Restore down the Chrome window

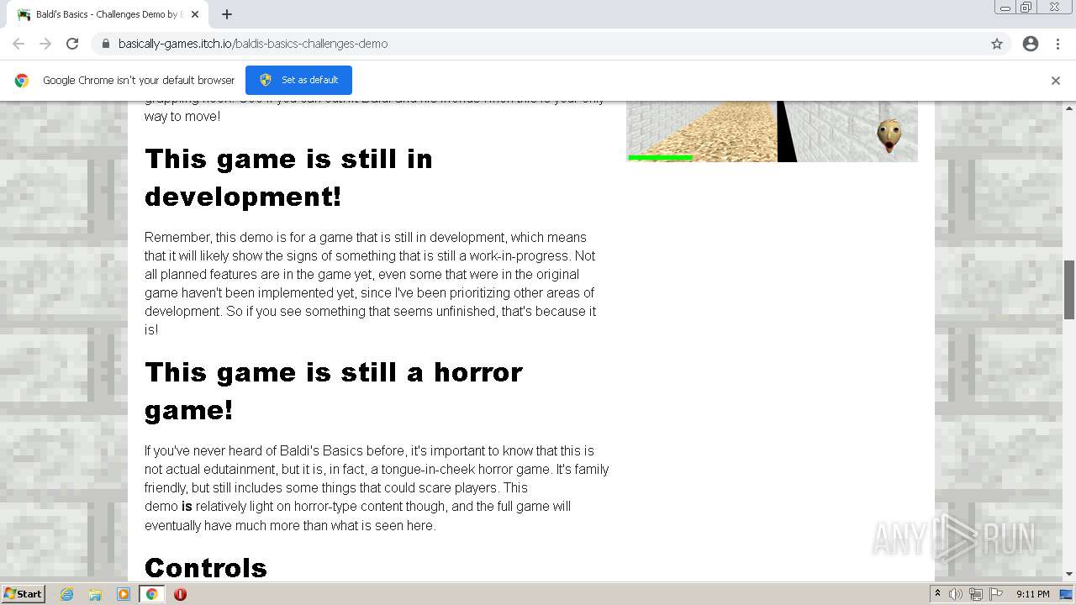1026,8
